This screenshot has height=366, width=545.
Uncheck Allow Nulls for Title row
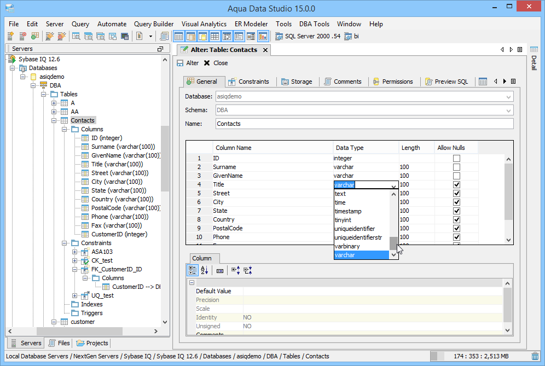[x=456, y=184]
